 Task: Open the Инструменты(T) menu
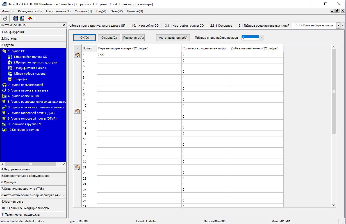click(58, 11)
